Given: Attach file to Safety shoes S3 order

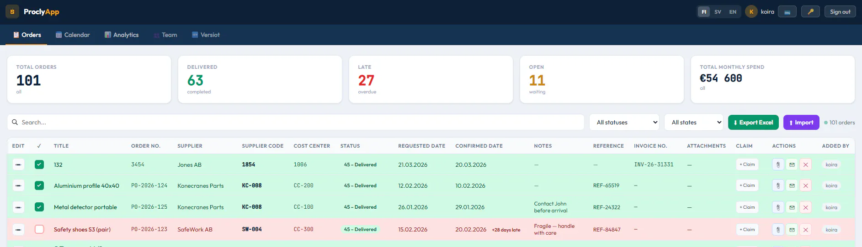Looking at the screenshot, I should (x=778, y=230).
